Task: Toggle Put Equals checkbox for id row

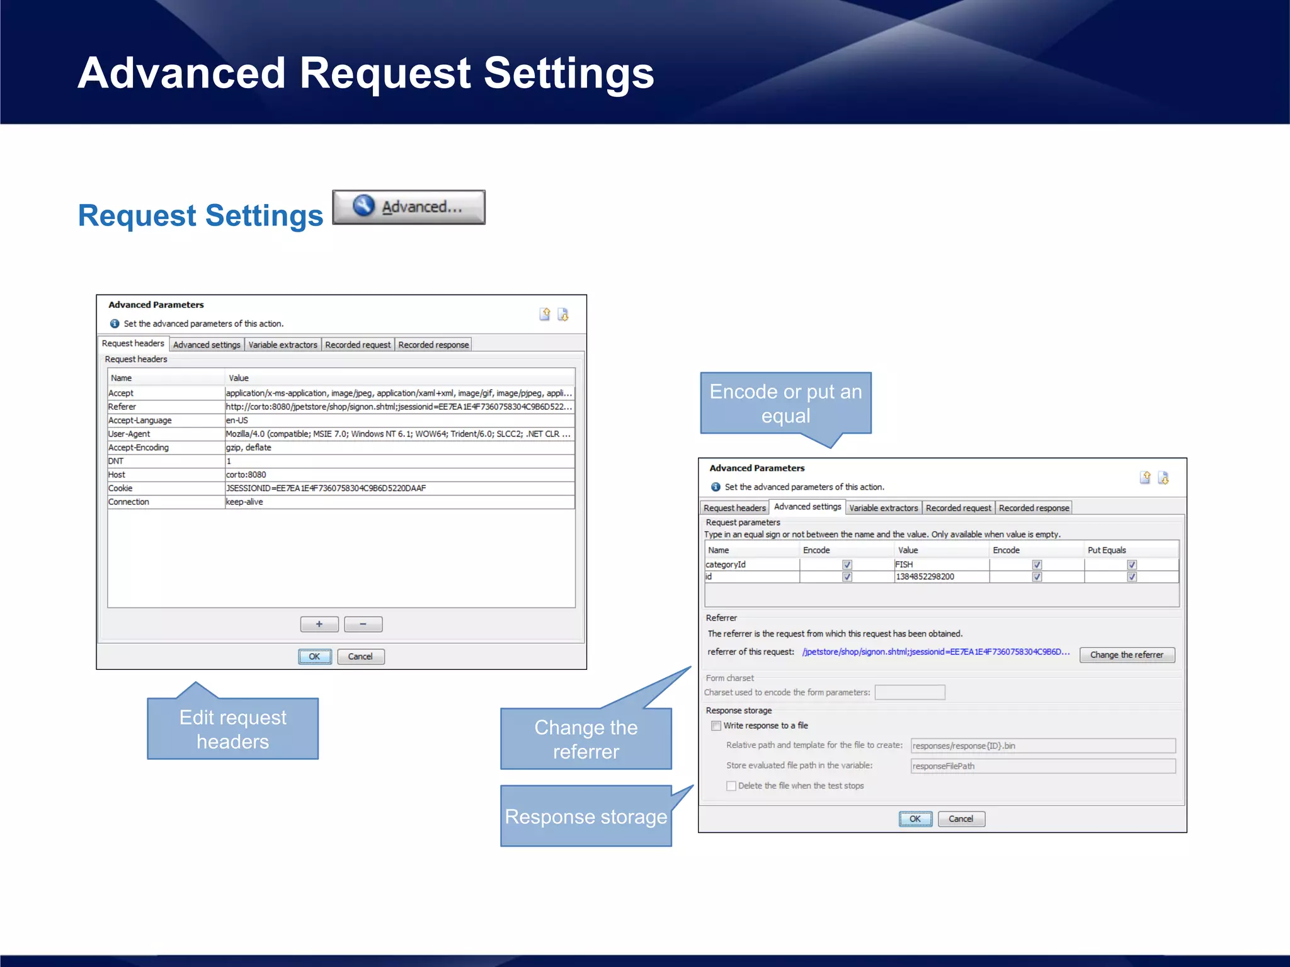Action: 1132,577
